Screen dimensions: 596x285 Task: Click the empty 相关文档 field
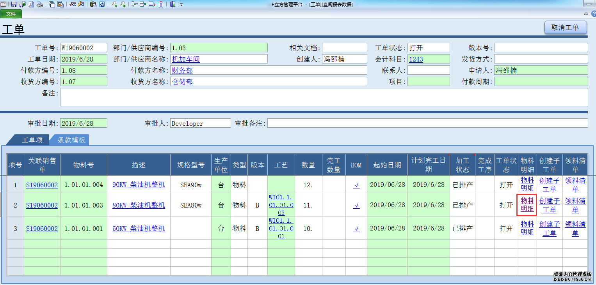[x=345, y=47]
